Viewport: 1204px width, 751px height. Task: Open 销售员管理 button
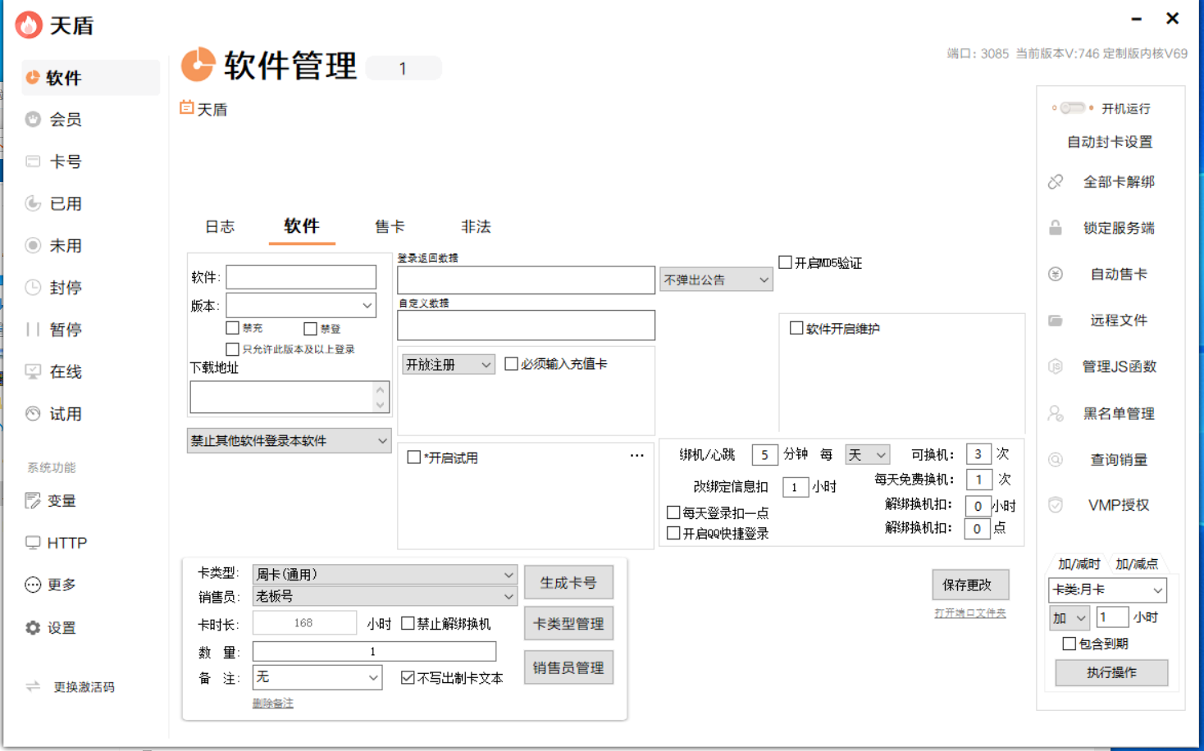coord(568,667)
